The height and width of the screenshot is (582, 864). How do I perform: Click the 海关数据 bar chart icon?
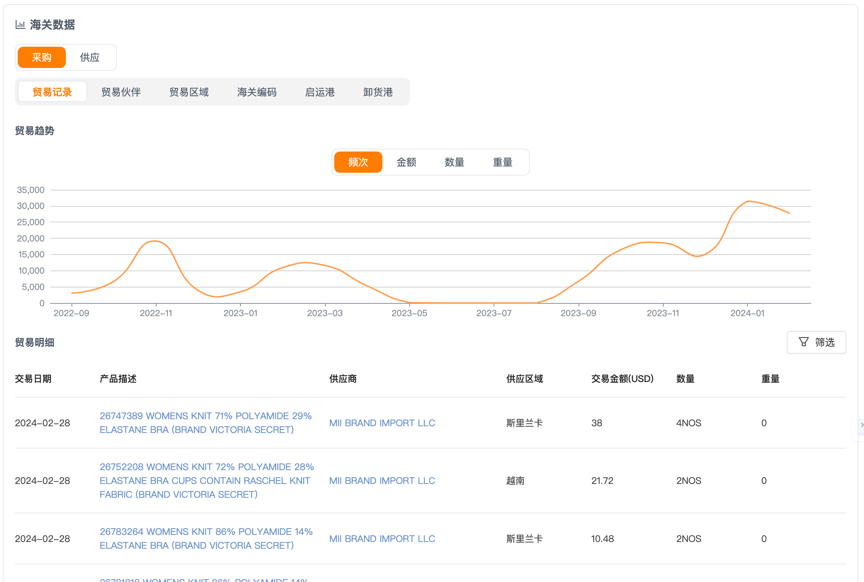pyautogui.click(x=20, y=25)
